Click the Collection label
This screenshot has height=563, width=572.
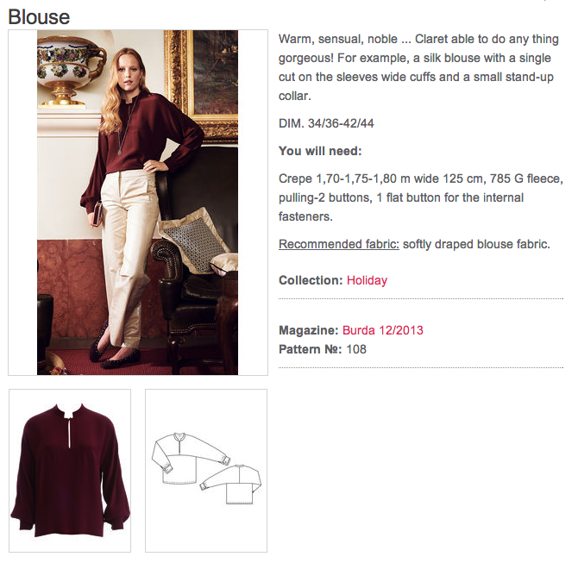click(311, 280)
